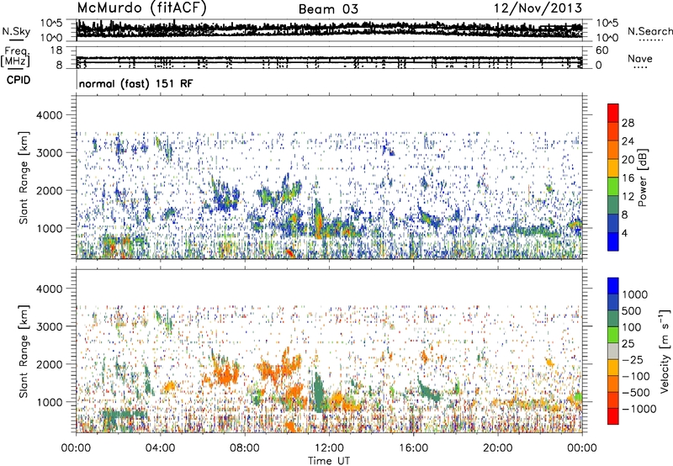Image resolution: width=673 pixels, height=466 pixels.
Task: Pick the red swatch below -1000 velocity
Action: 613,416
